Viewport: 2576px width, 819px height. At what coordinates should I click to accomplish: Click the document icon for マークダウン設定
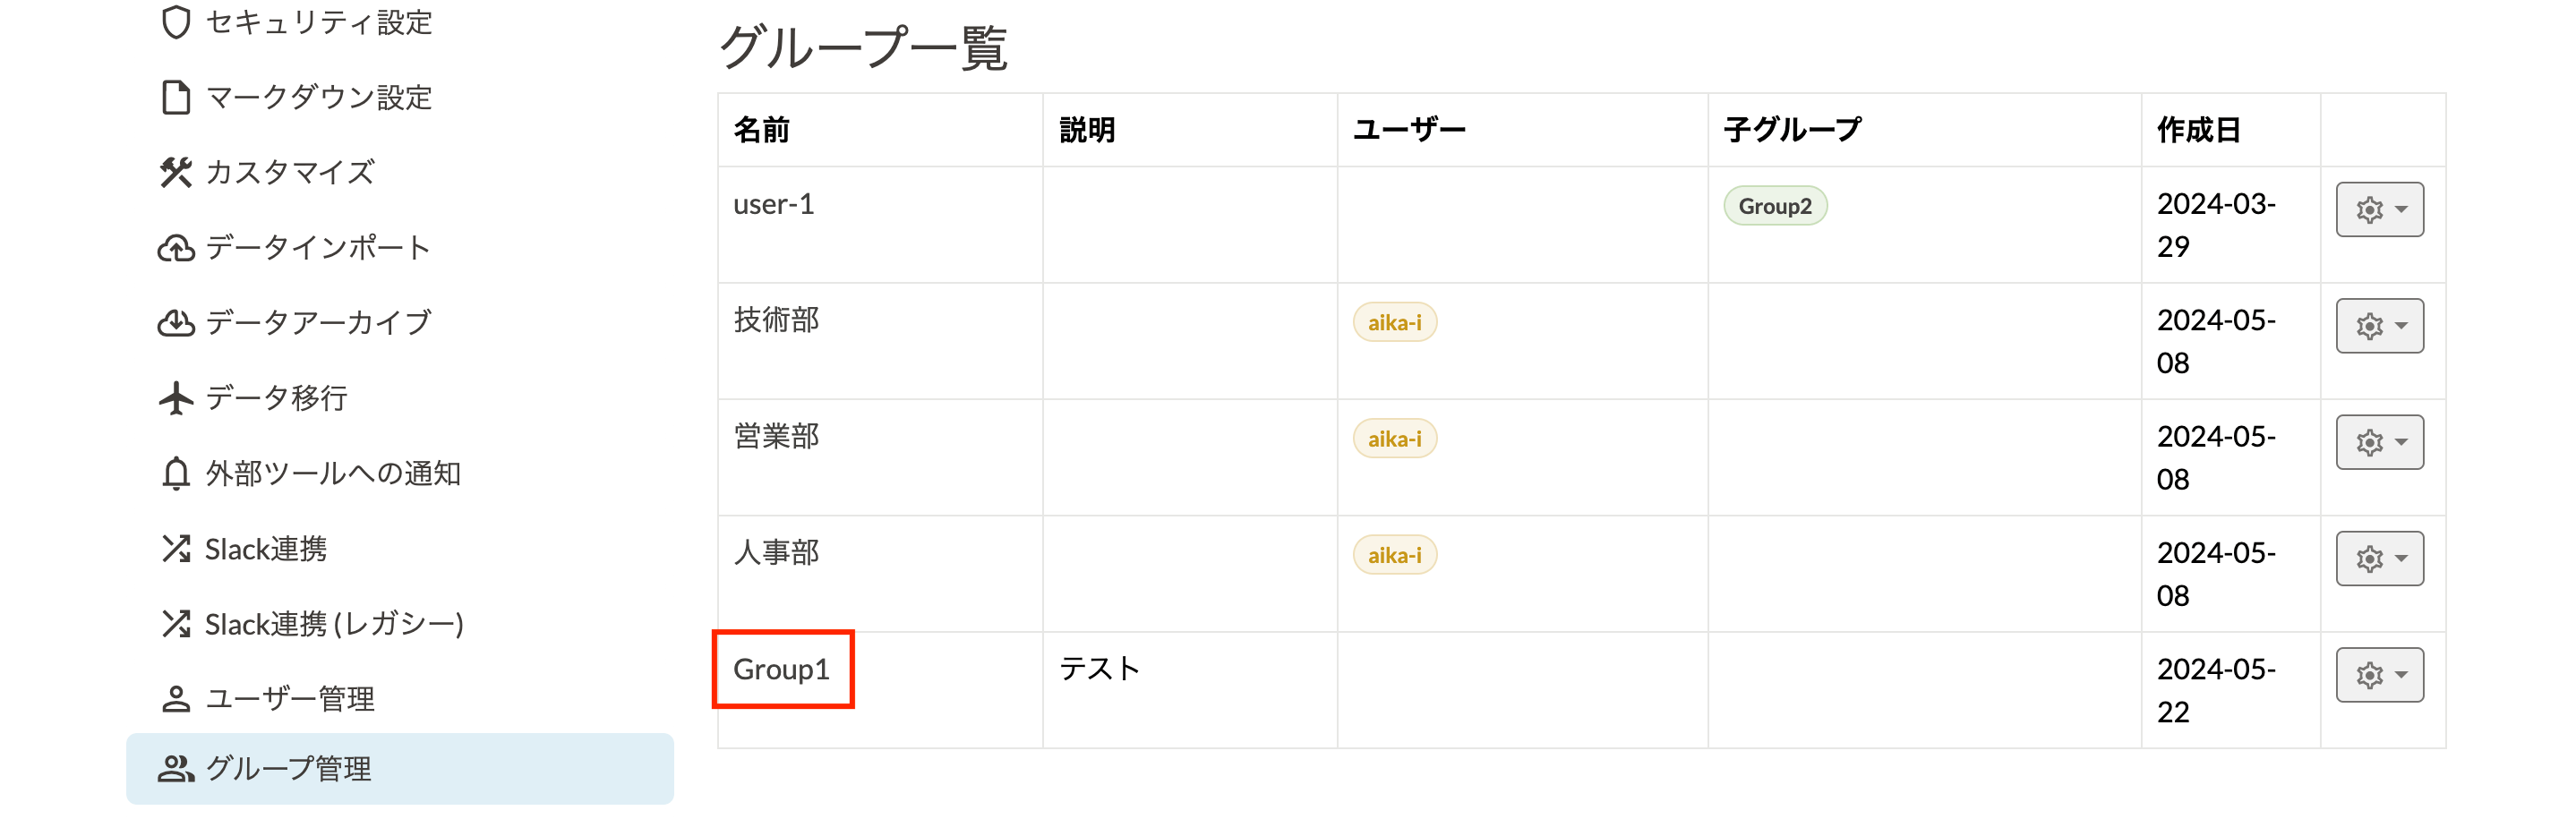(176, 97)
